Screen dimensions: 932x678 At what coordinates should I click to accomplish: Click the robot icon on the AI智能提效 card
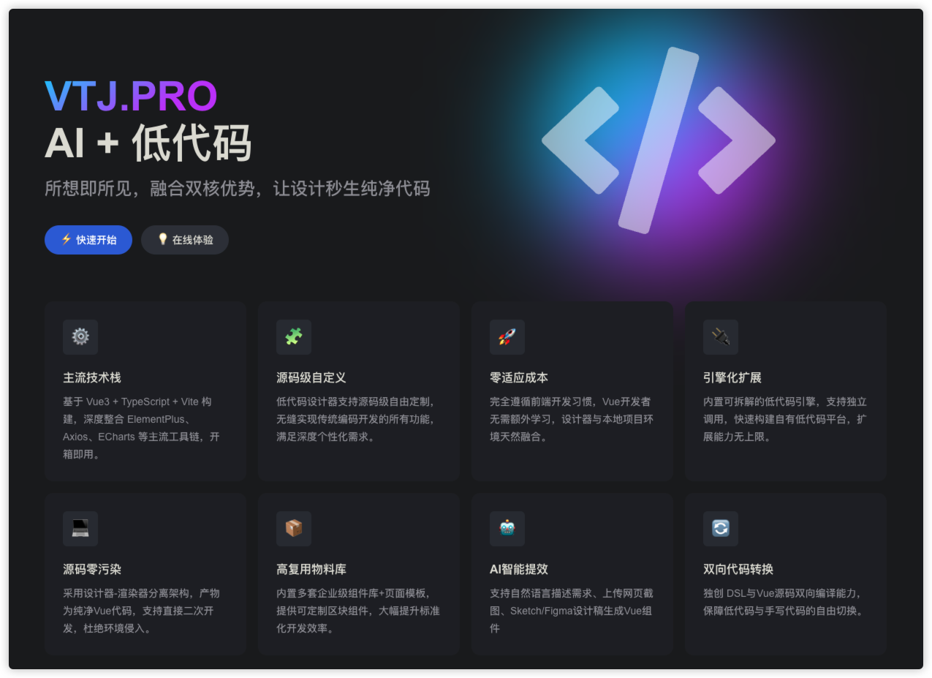[507, 529]
